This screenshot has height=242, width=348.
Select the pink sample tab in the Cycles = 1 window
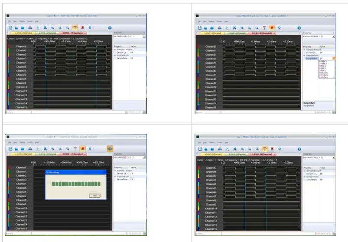pos(262,154)
